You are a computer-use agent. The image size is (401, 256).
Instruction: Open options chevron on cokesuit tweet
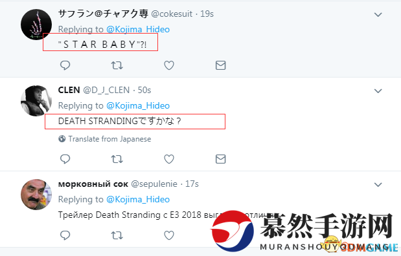click(378, 15)
